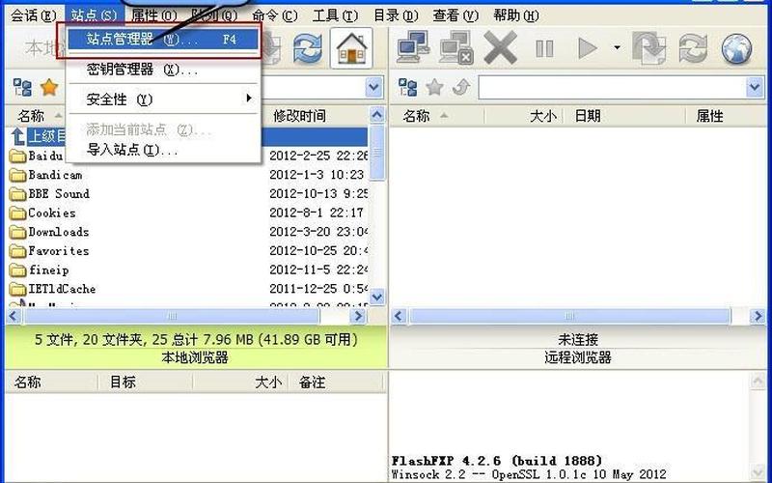
Task: Click local horizontal scroll-left arrow
Action: tap(14, 316)
